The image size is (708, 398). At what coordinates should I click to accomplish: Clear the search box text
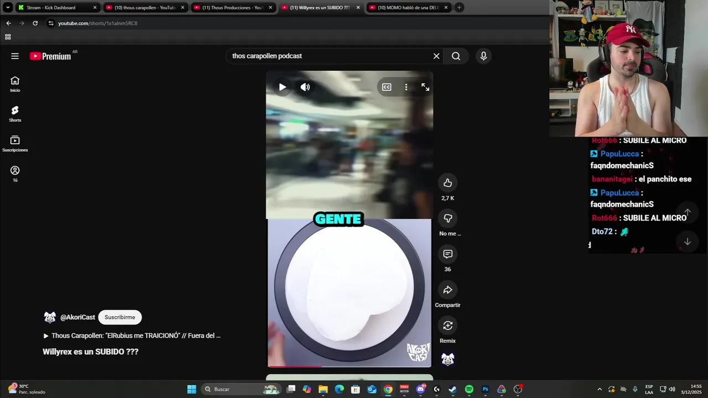tap(436, 56)
